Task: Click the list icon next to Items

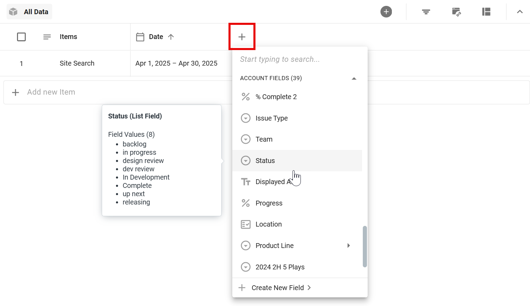Action: pos(47,37)
